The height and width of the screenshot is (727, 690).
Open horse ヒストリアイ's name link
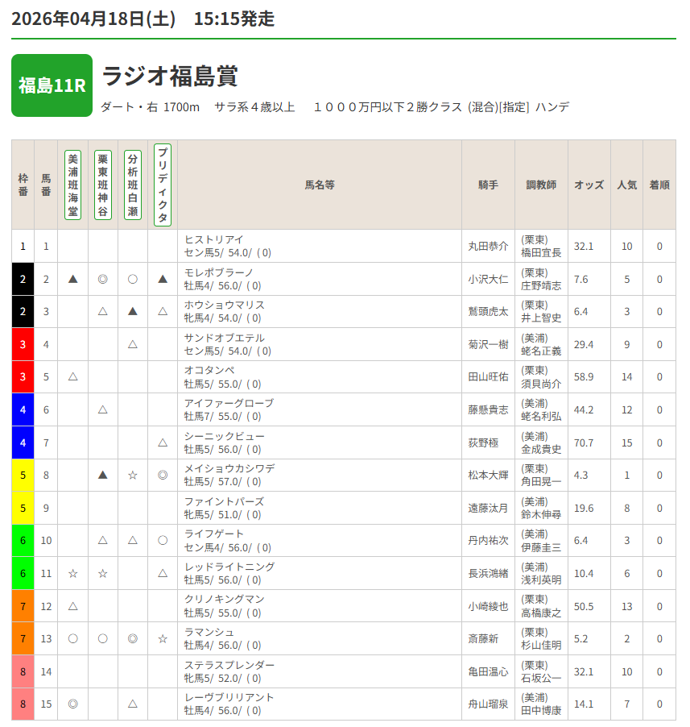(213, 240)
